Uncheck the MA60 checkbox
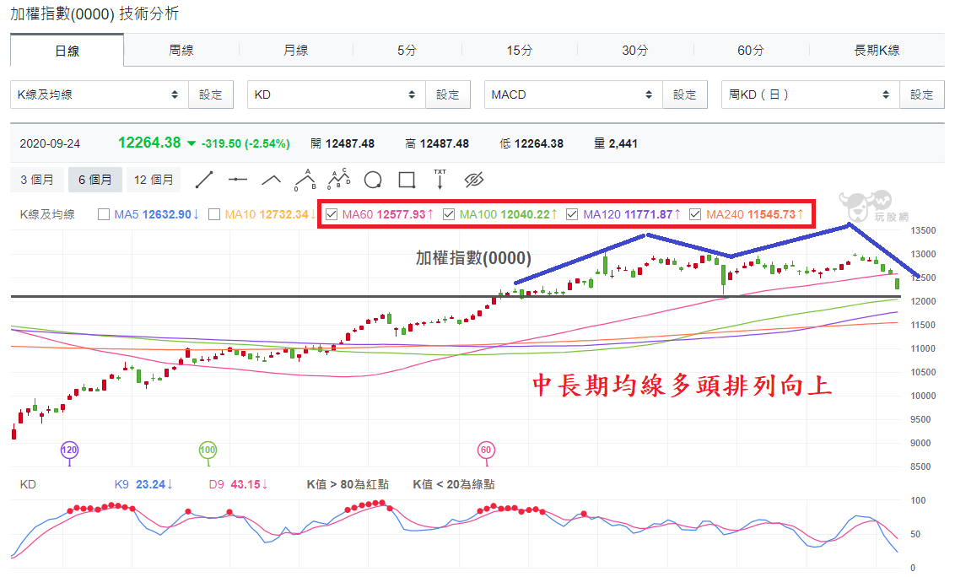This screenshot has height=577, width=955. [332, 214]
